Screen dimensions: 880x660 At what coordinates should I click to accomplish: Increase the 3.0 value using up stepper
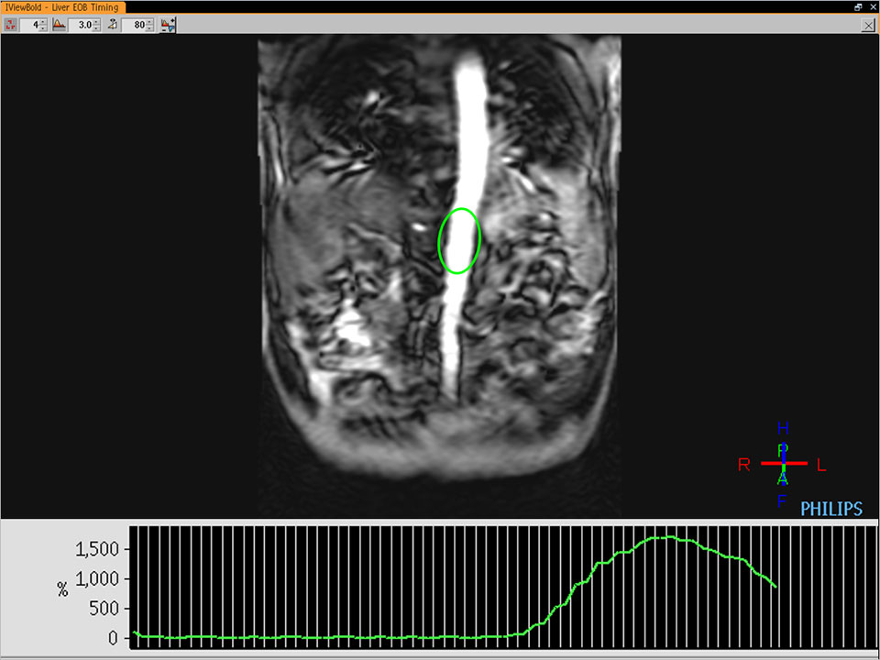coord(97,22)
